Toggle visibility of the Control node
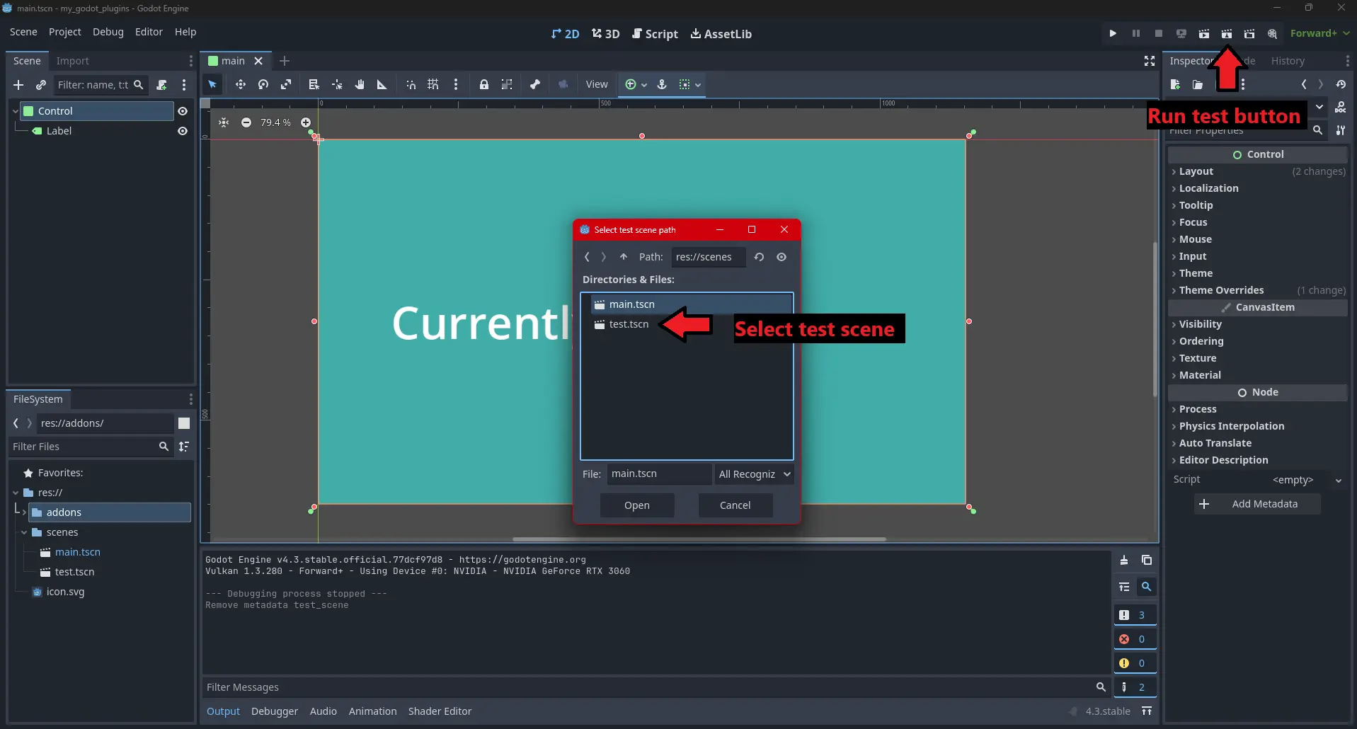 183,111
